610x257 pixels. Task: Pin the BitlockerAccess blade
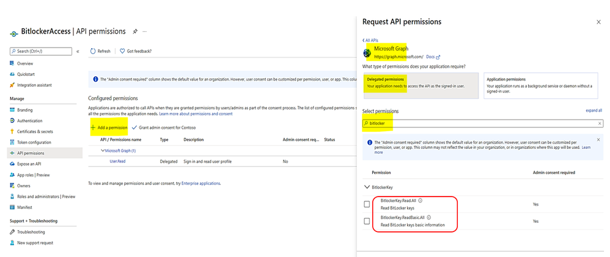(x=134, y=32)
